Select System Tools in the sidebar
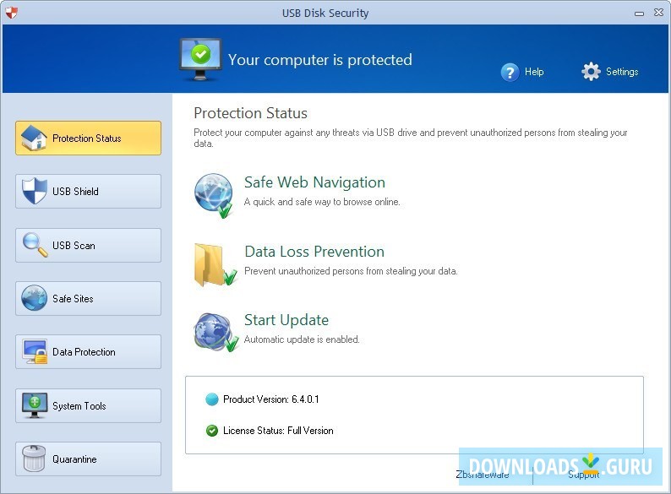 pos(88,405)
